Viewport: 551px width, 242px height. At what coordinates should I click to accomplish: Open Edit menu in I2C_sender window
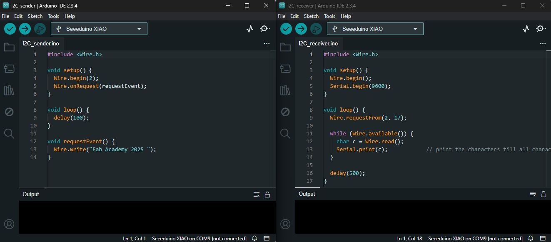pyautogui.click(x=18, y=16)
